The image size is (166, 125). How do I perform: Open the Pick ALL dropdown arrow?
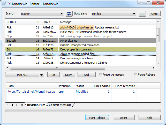click(x=41, y=75)
